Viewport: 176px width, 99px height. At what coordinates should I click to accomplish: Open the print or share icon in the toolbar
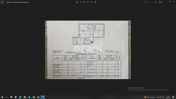coord(95,2)
